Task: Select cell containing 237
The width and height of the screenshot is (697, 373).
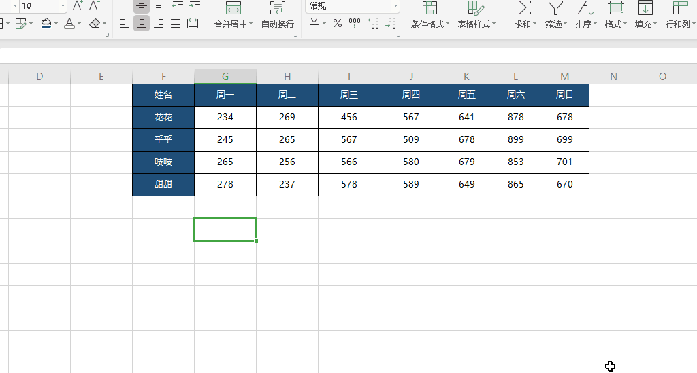Action: coord(287,185)
